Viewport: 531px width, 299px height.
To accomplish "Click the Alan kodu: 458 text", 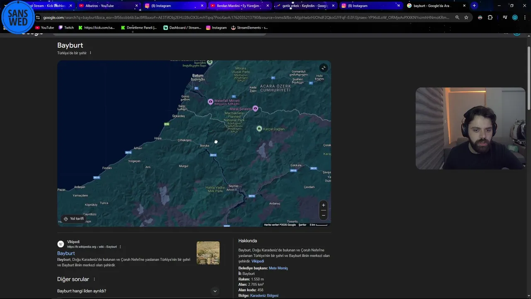I will (251, 290).
